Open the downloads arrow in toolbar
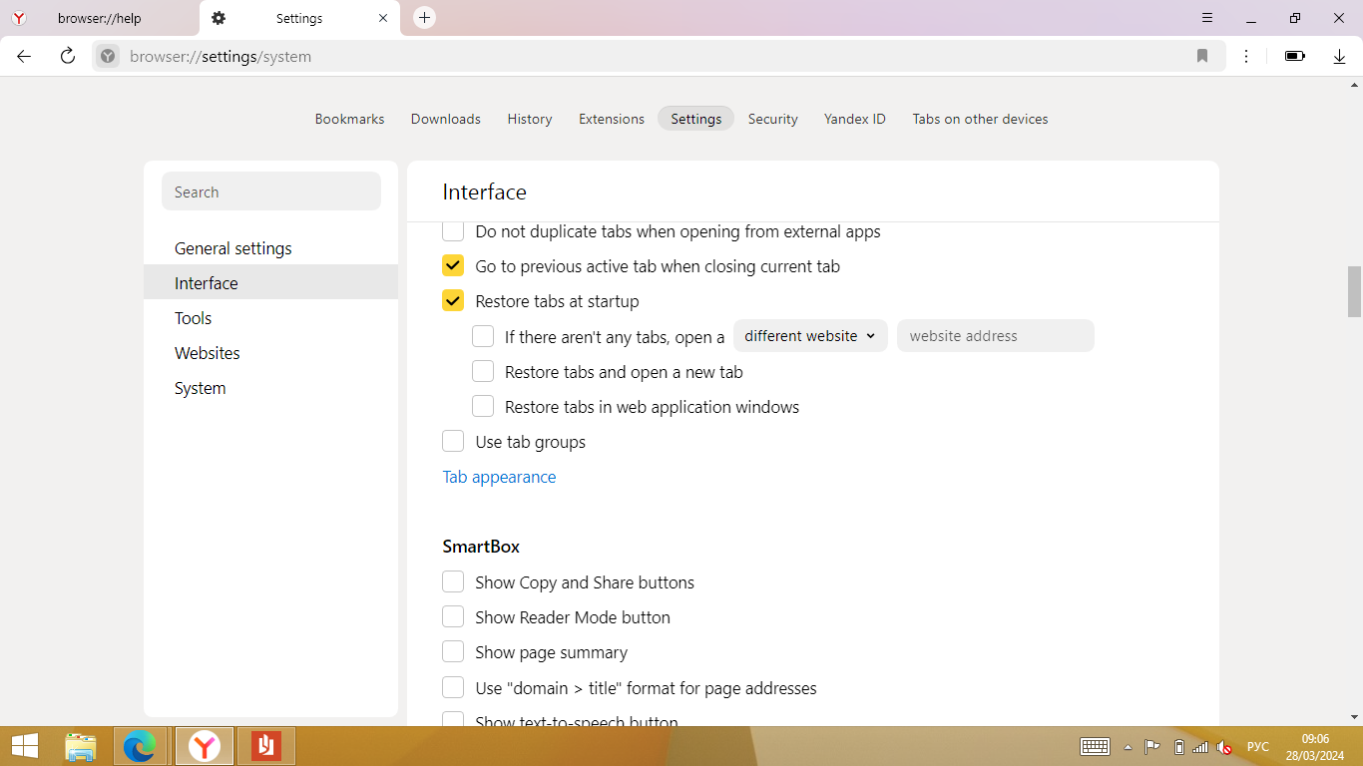1363x766 pixels. [x=1340, y=56]
